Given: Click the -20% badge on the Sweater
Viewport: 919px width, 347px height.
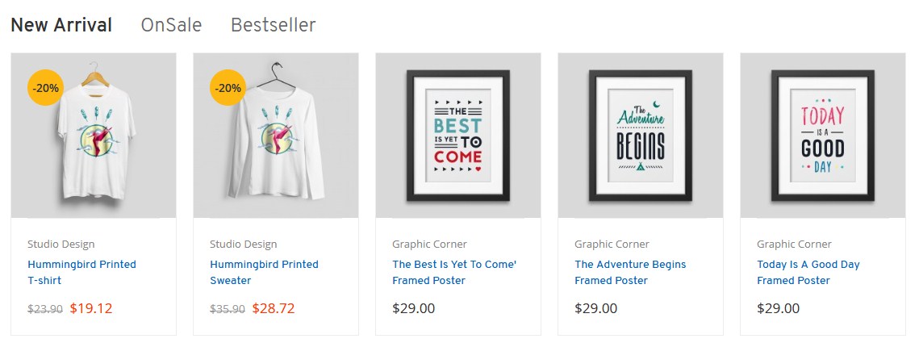Looking at the screenshot, I should click(228, 88).
